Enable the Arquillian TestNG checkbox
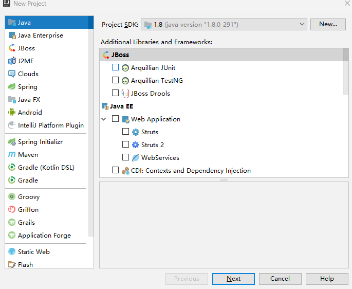352x289 pixels. (116, 80)
